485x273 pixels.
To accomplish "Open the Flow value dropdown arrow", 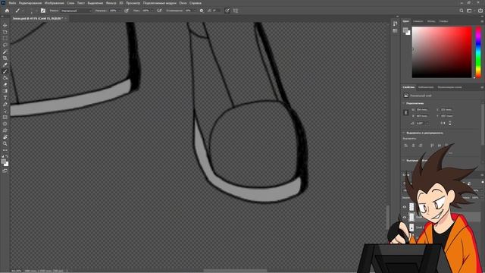I will [x=152, y=11].
